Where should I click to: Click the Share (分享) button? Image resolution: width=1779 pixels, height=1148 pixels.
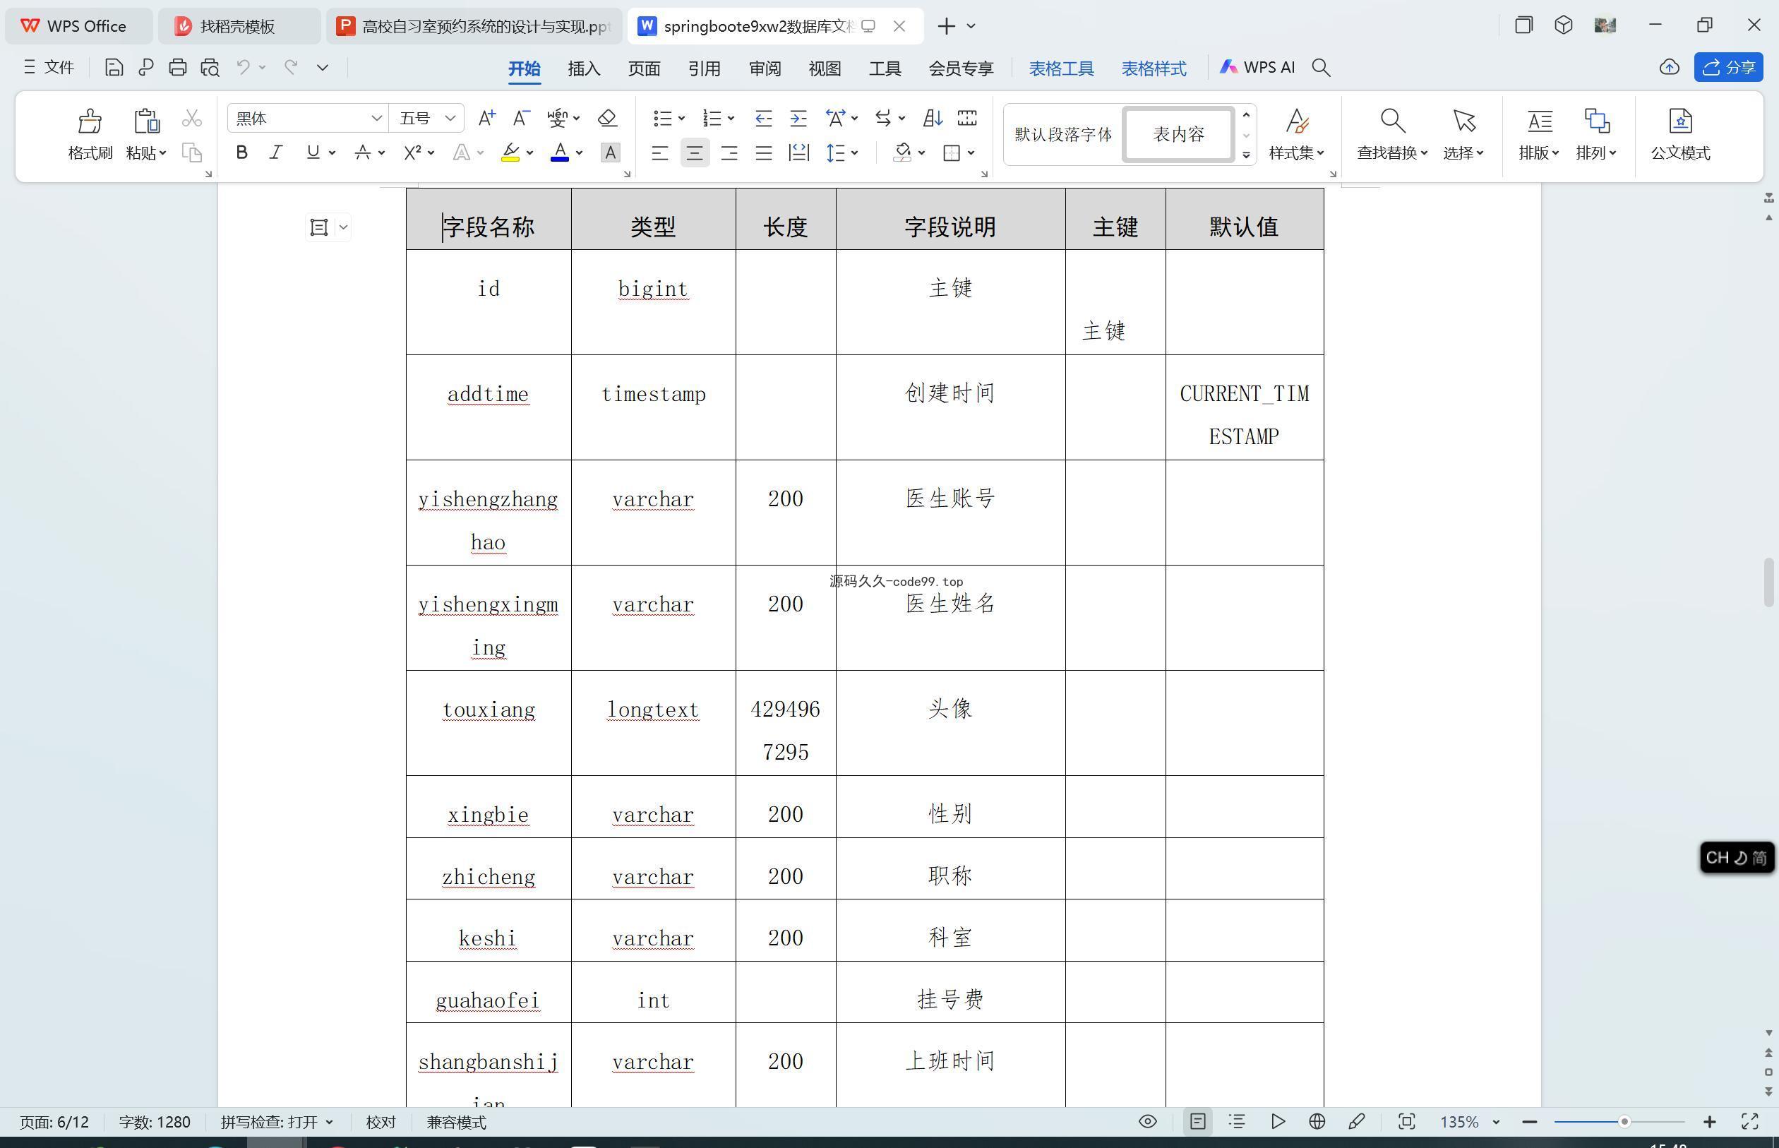[x=1728, y=67]
